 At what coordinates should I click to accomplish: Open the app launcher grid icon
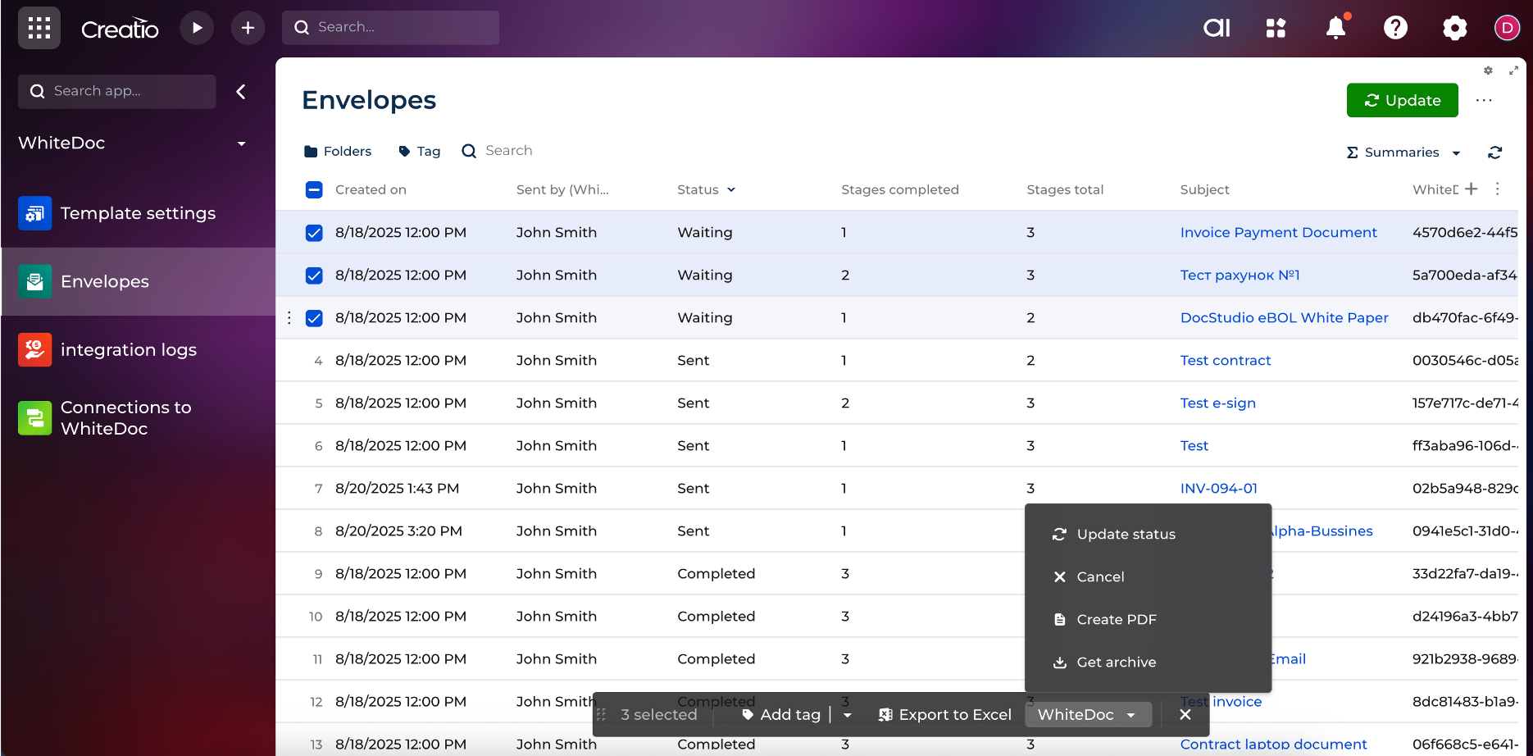(39, 28)
